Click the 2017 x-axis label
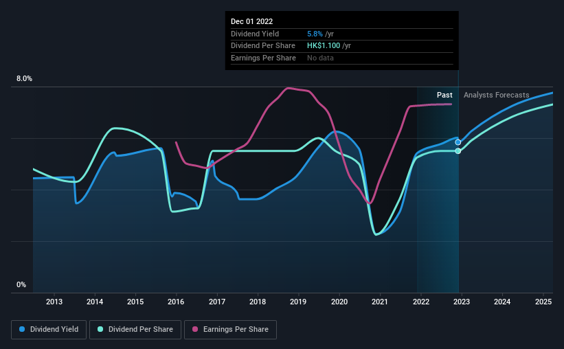This screenshot has width=564, height=349. pos(217,302)
